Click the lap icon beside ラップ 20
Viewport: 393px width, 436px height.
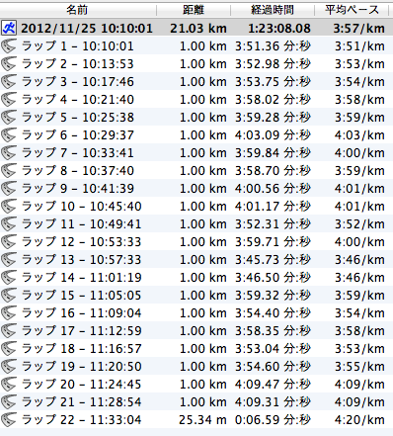click(9, 385)
